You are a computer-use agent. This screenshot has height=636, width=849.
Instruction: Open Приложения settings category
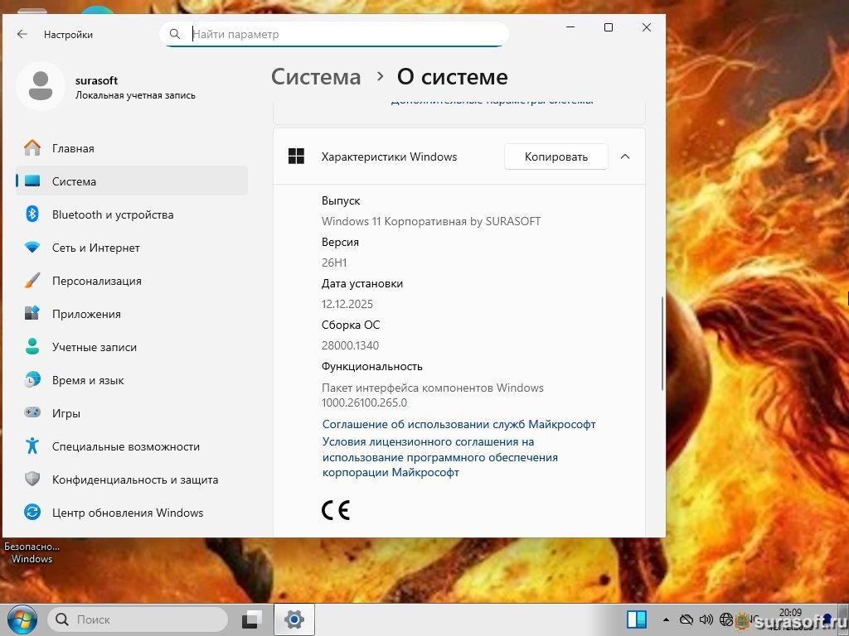click(86, 314)
